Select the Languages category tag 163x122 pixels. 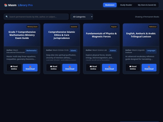tap(151, 51)
